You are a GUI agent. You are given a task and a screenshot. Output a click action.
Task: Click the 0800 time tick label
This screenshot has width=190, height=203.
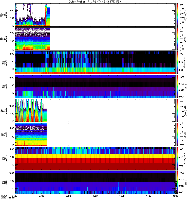pyautogui.click(x=68, y=196)
